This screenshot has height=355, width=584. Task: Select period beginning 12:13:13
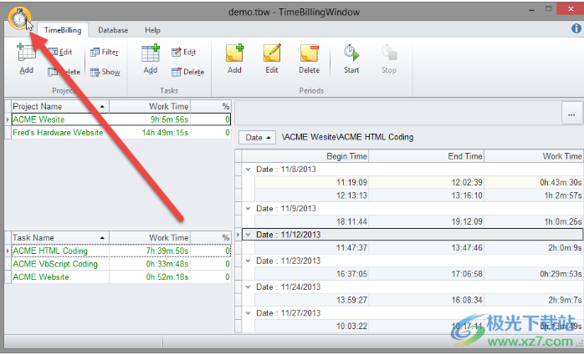click(418, 195)
